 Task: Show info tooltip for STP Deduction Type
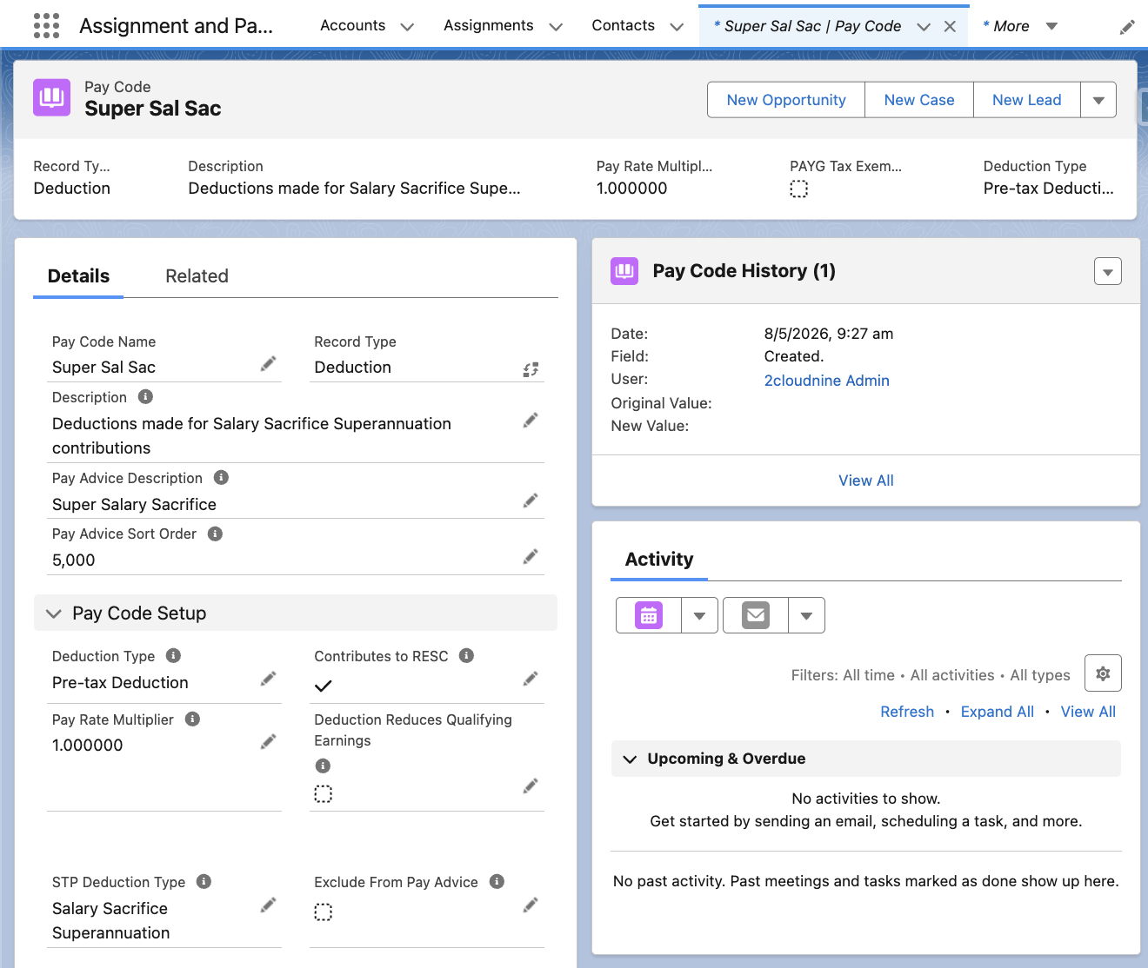tap(204, 881)
